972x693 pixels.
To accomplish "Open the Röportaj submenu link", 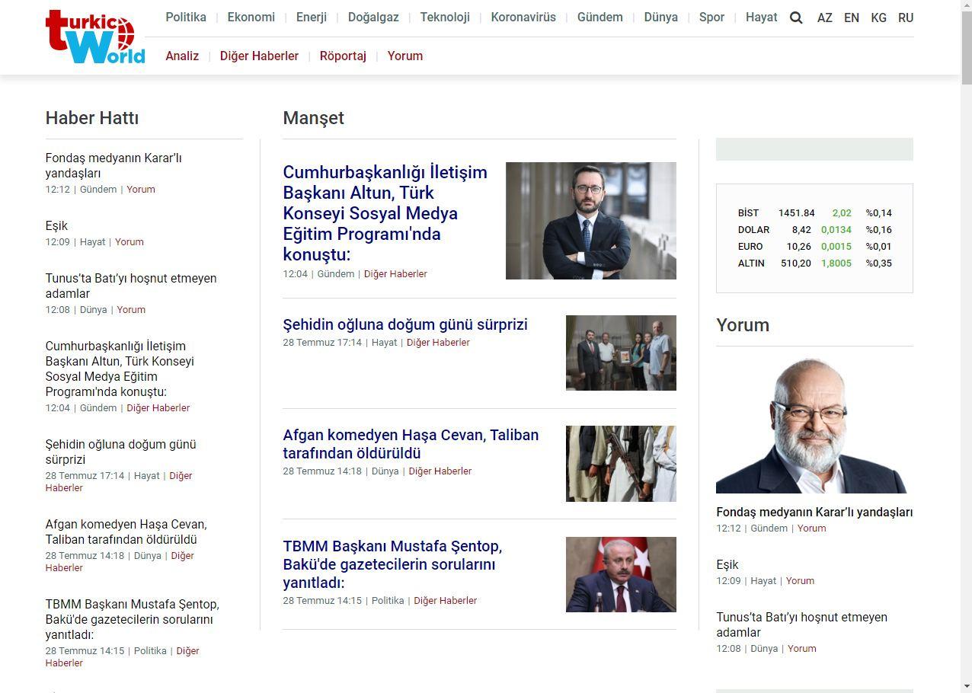I will [343, 56].
